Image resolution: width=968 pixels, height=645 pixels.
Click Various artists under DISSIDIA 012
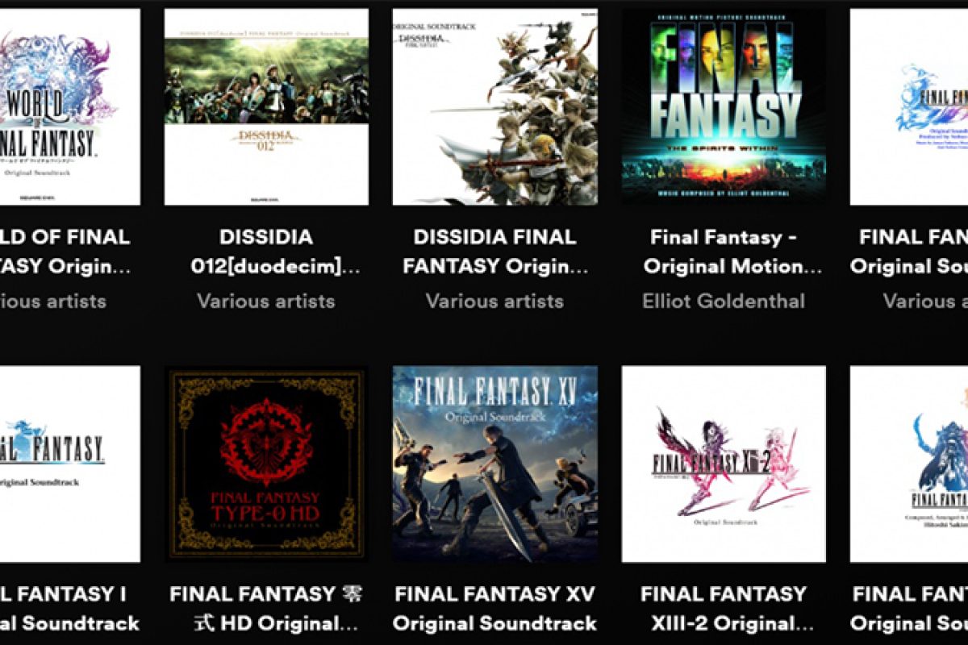(266, 302)
